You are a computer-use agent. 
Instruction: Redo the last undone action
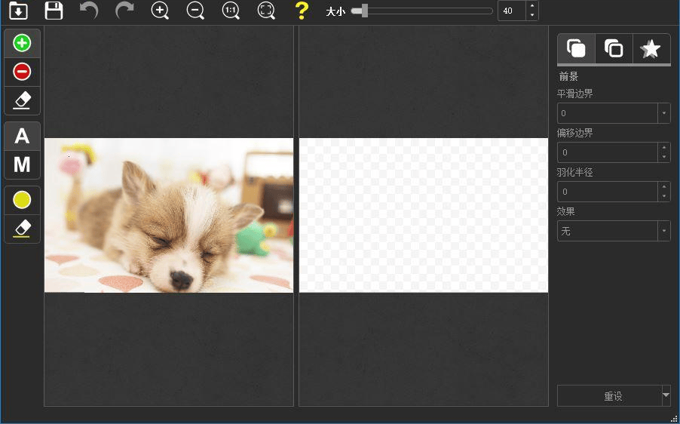click(x=124, y=11)
